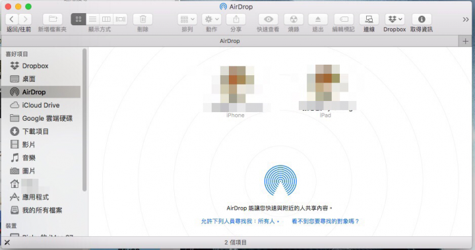Click the 快速查看 Quick Look eye icon

(x=268, y=19)
